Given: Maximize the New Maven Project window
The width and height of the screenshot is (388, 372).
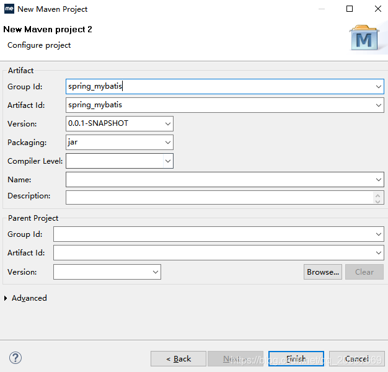Looking at the screenshot, I should [x=350, y=9].
